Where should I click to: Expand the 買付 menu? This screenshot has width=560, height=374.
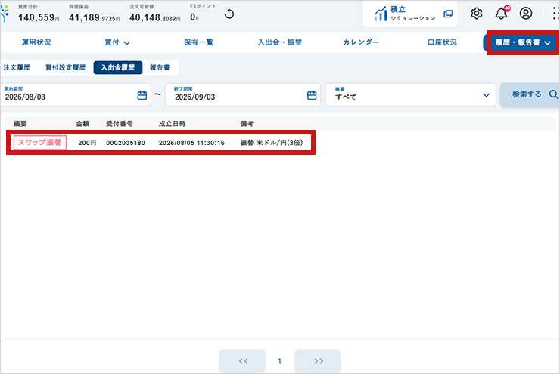117,42
